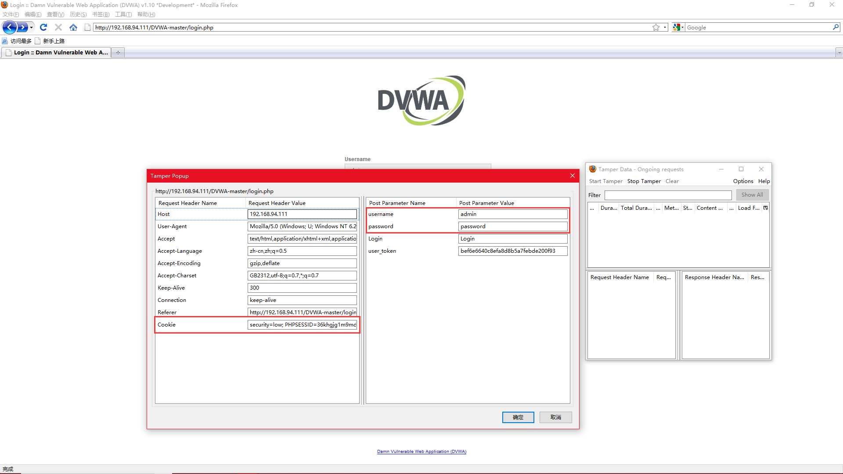Cancel tampering with 取消 button
The width and height of the screenshot is (843, 474).
click(x=556, y=417)
